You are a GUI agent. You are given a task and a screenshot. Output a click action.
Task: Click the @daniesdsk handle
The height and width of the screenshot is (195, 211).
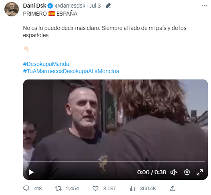70,6
